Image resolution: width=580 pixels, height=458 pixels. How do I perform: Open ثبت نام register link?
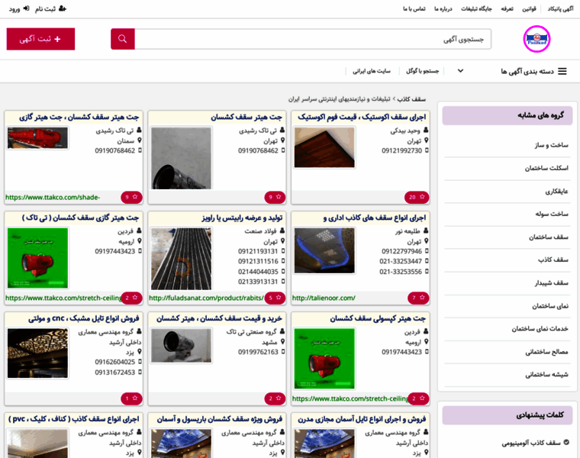(x=50, y=9)
